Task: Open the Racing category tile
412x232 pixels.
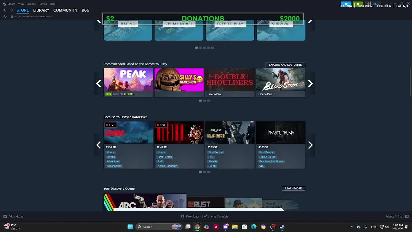Action: point(128,30)
